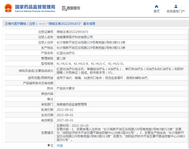Image resolution: width=189 pixels, height=149 pixels.
Task: Click the 变更情况 label
Action: (47, 133)
